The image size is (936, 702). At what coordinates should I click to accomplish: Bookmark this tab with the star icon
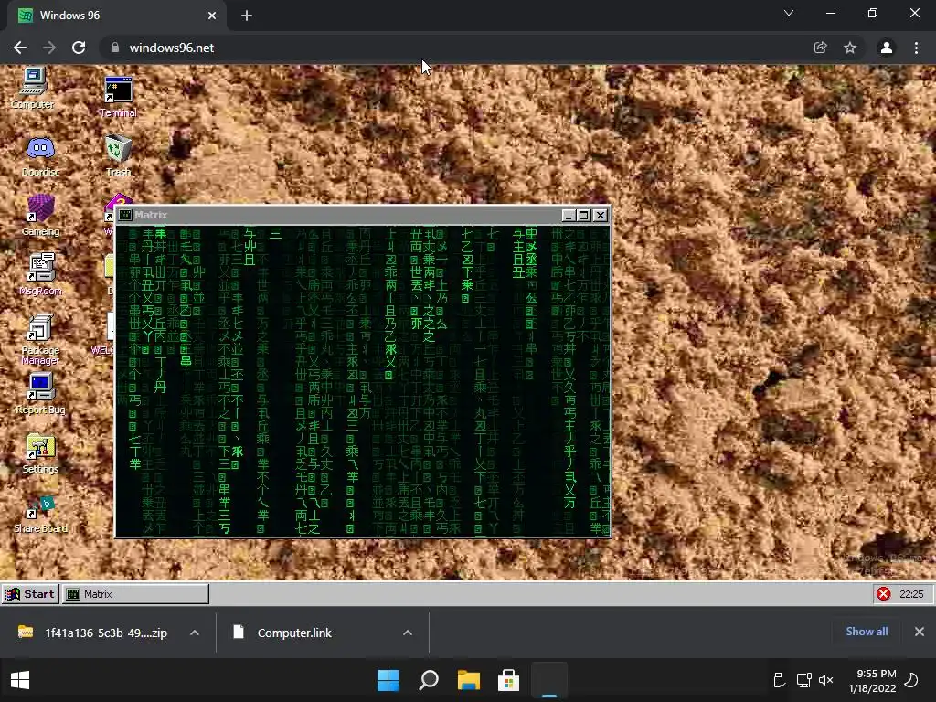tap(850, 48)
